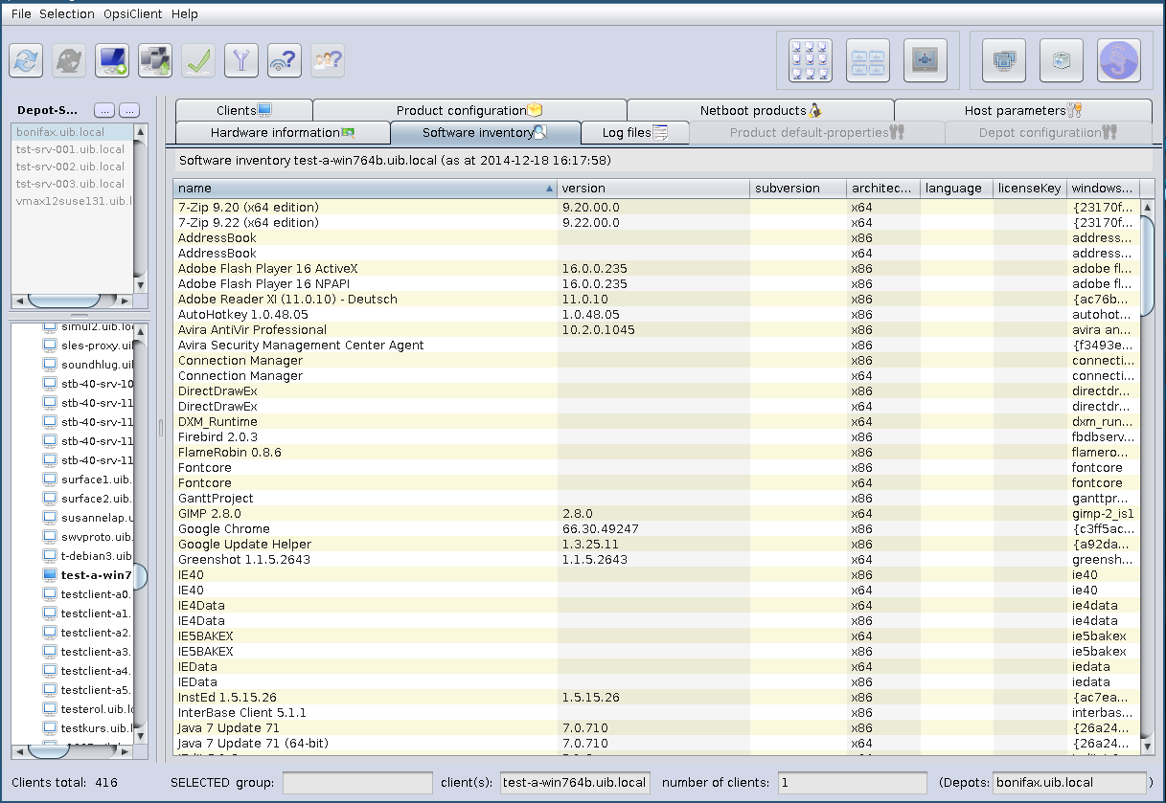
Task: Click the Depots field showing bonifax.uib.local
Action: point(1069,783)
